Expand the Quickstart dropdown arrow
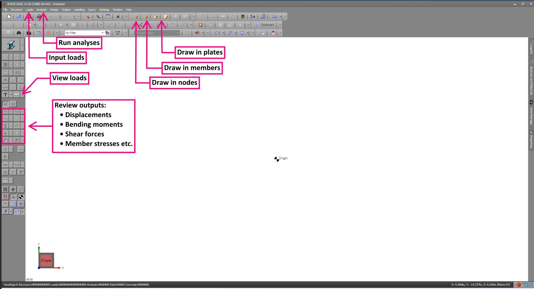534x289 pixels. pos(280,25)
